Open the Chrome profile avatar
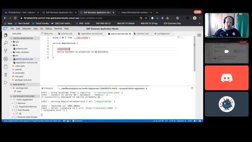Viewport: 252px width, 142px height. pyautogui.click(x=195, y=18)
